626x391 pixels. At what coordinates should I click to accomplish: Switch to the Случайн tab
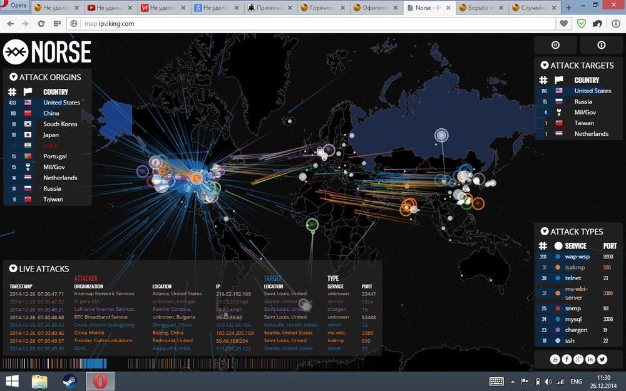point(535,8)
